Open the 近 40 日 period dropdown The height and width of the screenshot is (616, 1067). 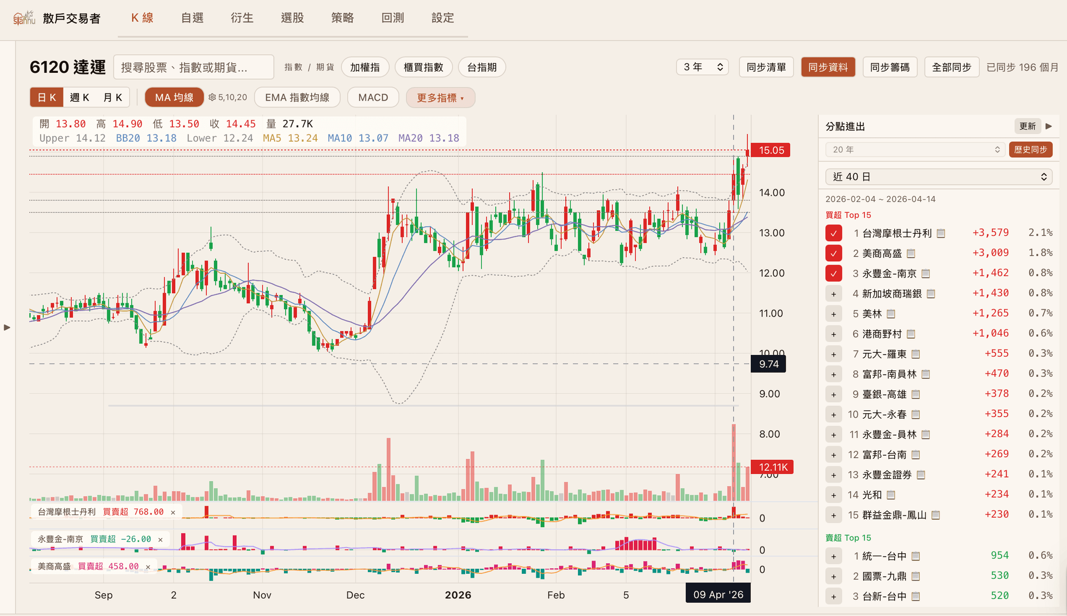[x=939, y=177]
